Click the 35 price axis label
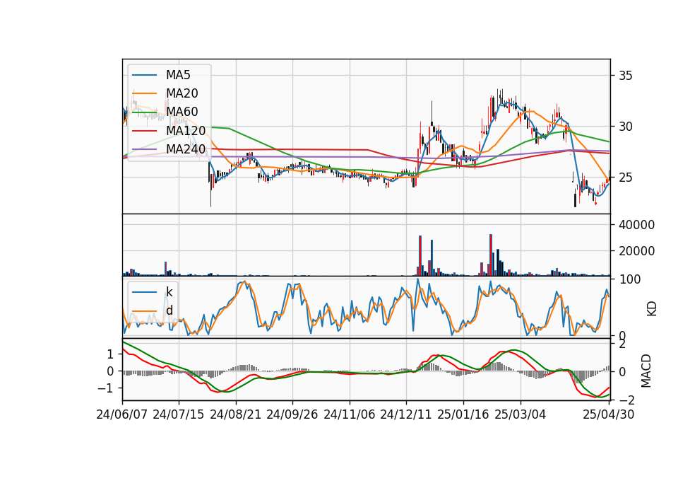The image size is (678, 488). click(x=626, y=76)
